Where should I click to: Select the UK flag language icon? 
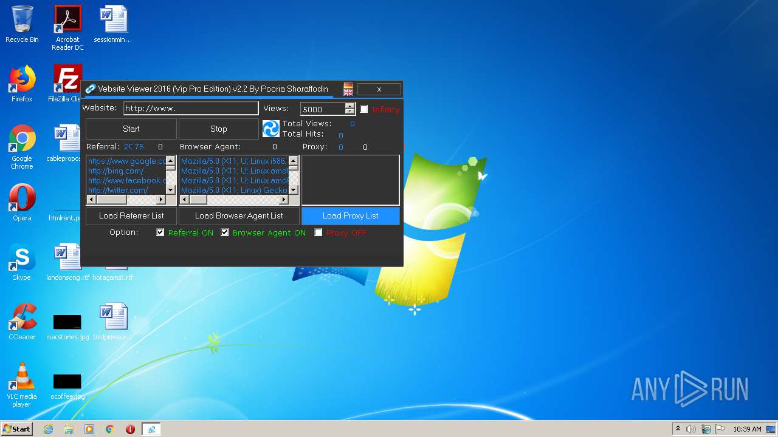click(348, 92)
